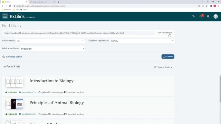221x124 pixels.
Task: Open the ES user avatar menu
Action: coord(215,17)
